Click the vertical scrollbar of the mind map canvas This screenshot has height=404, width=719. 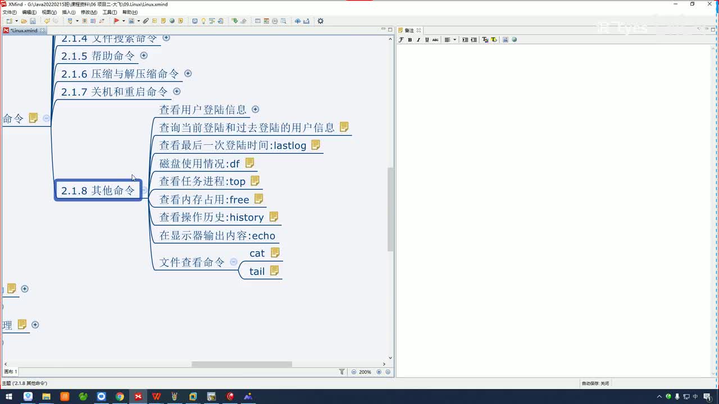click(x=390, y=209)
